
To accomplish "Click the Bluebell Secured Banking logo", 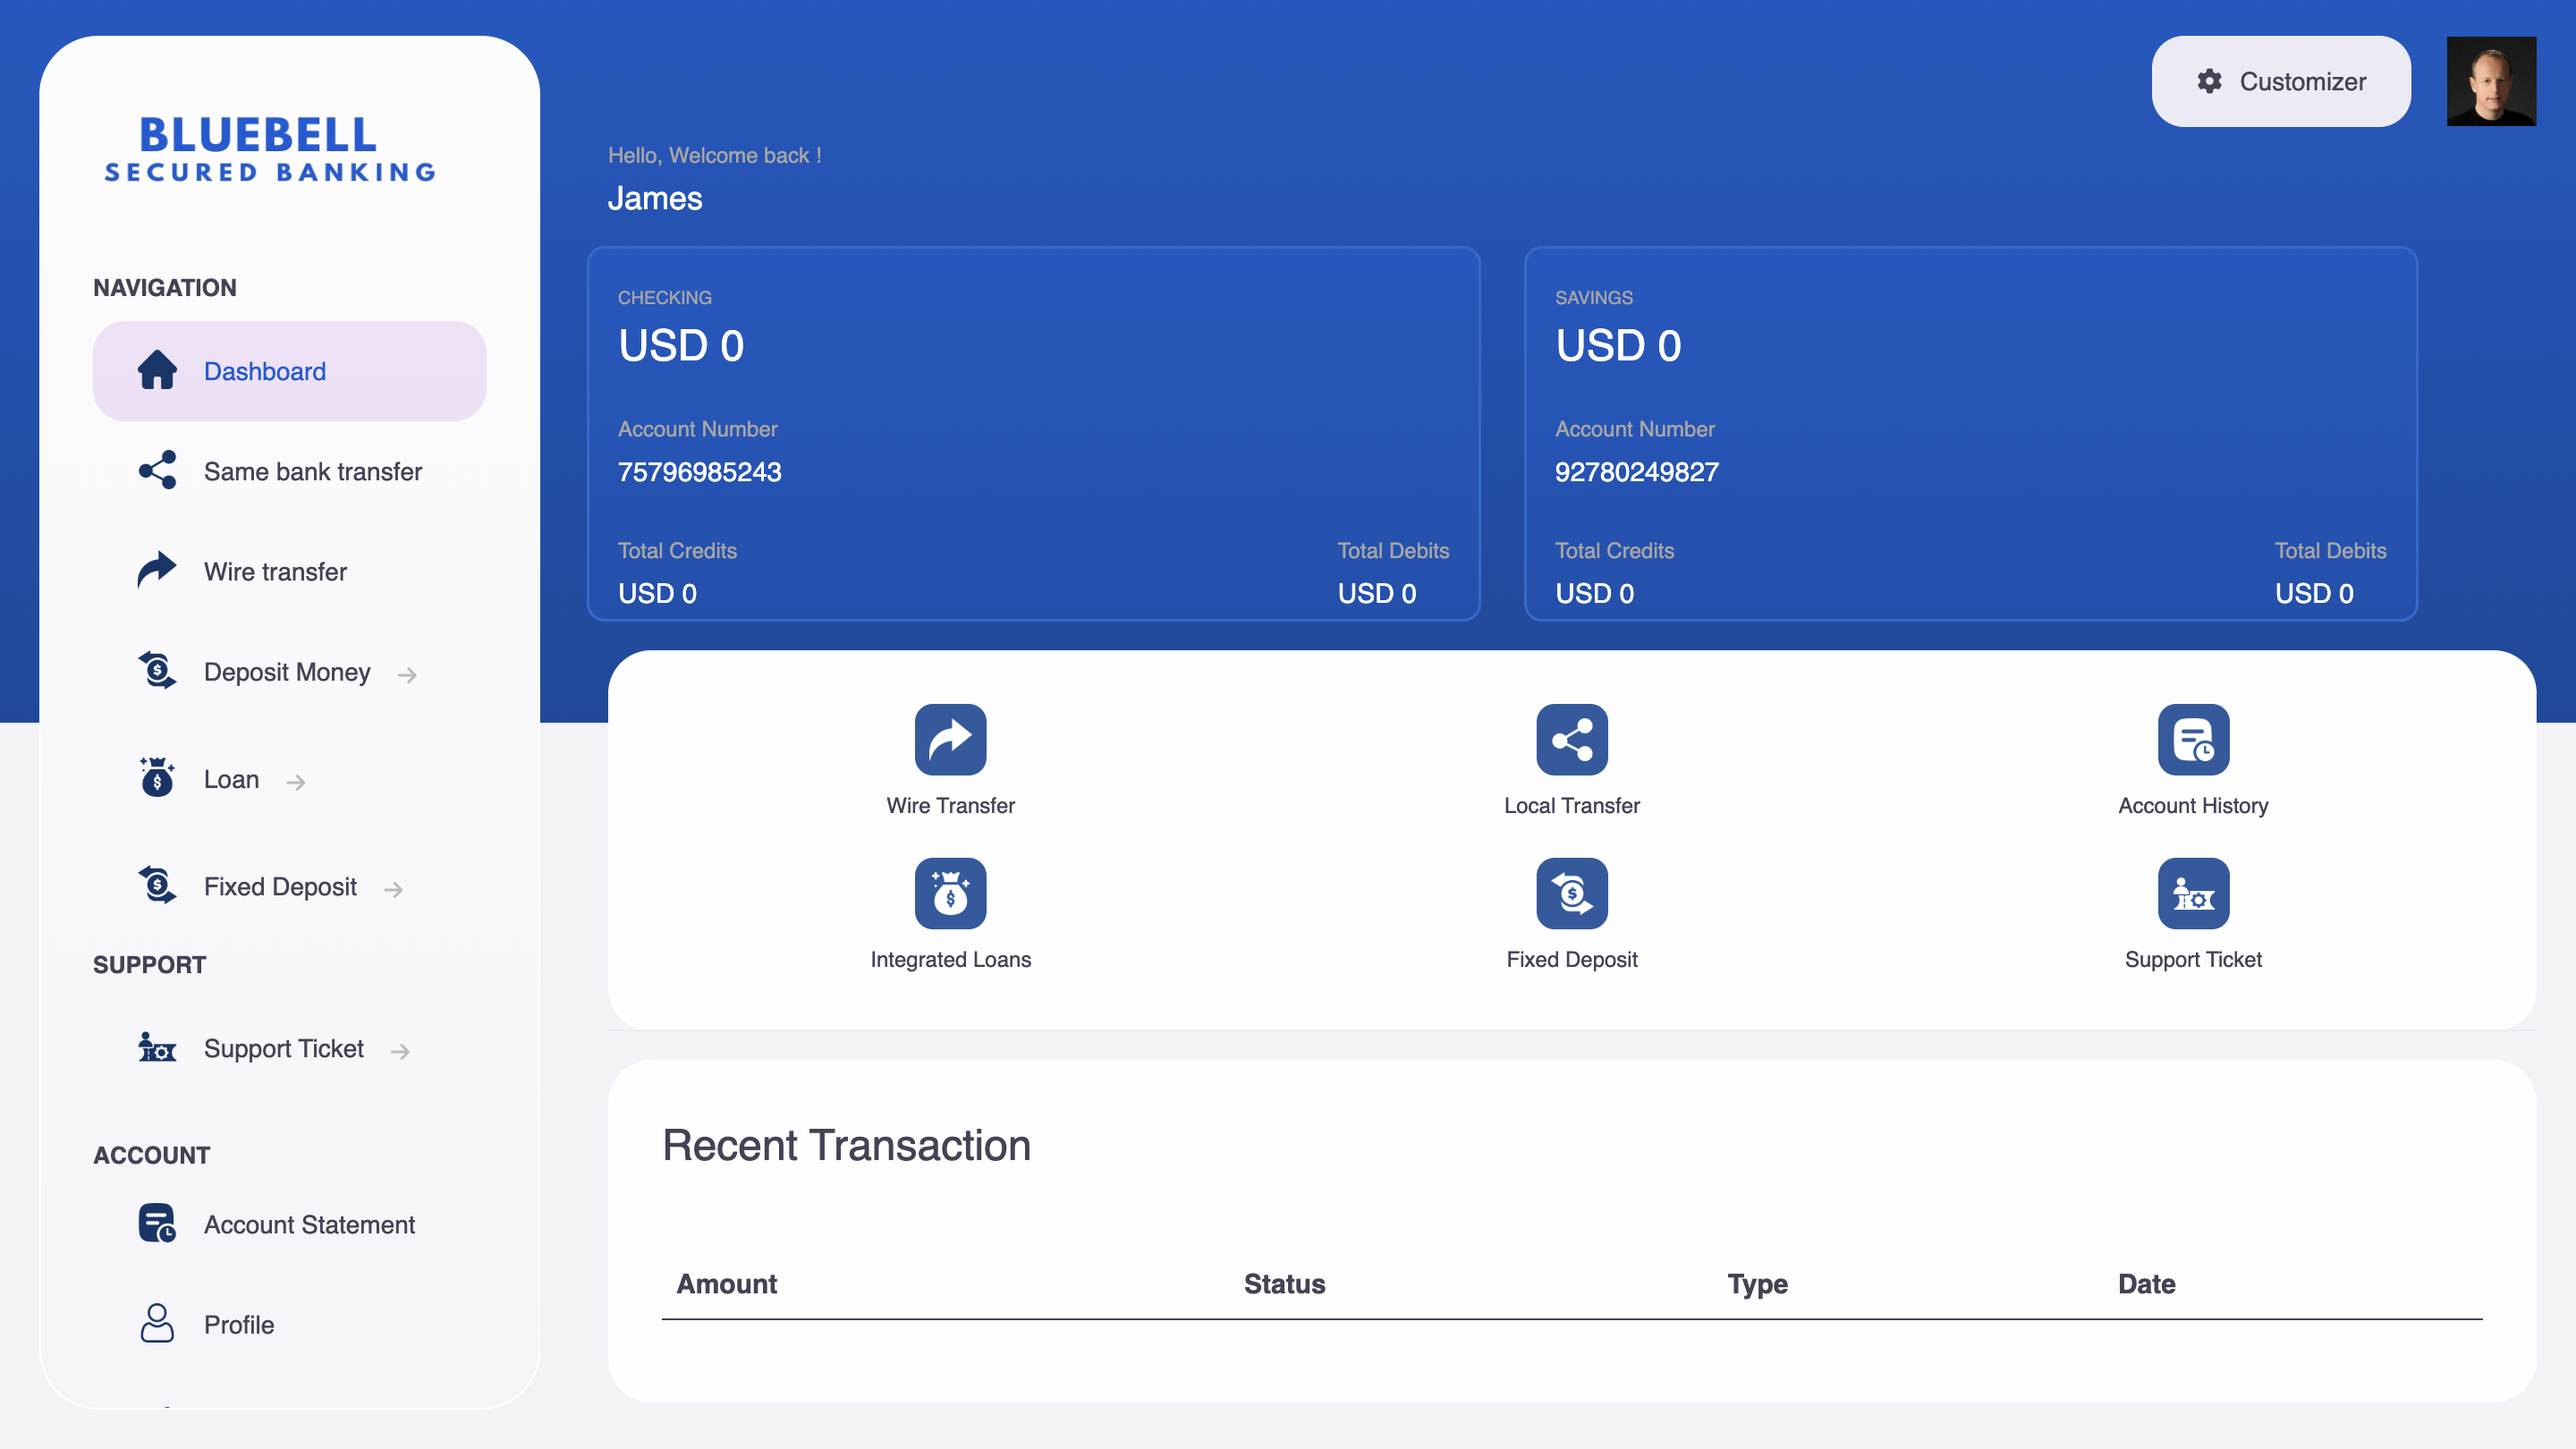I will point(270,148).
